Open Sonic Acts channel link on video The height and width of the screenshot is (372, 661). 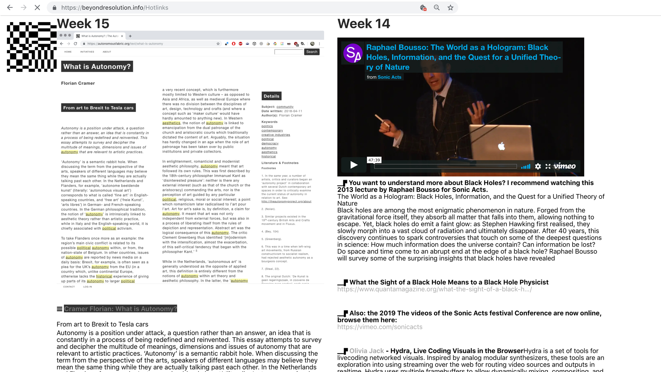389,77
